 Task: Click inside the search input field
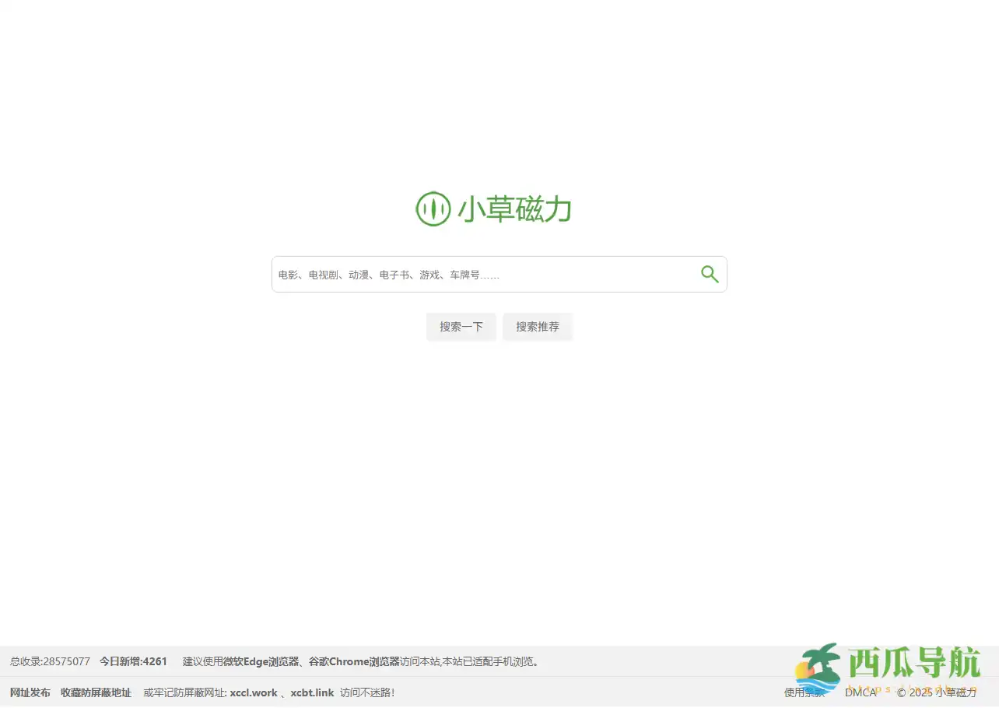point(482,274)
